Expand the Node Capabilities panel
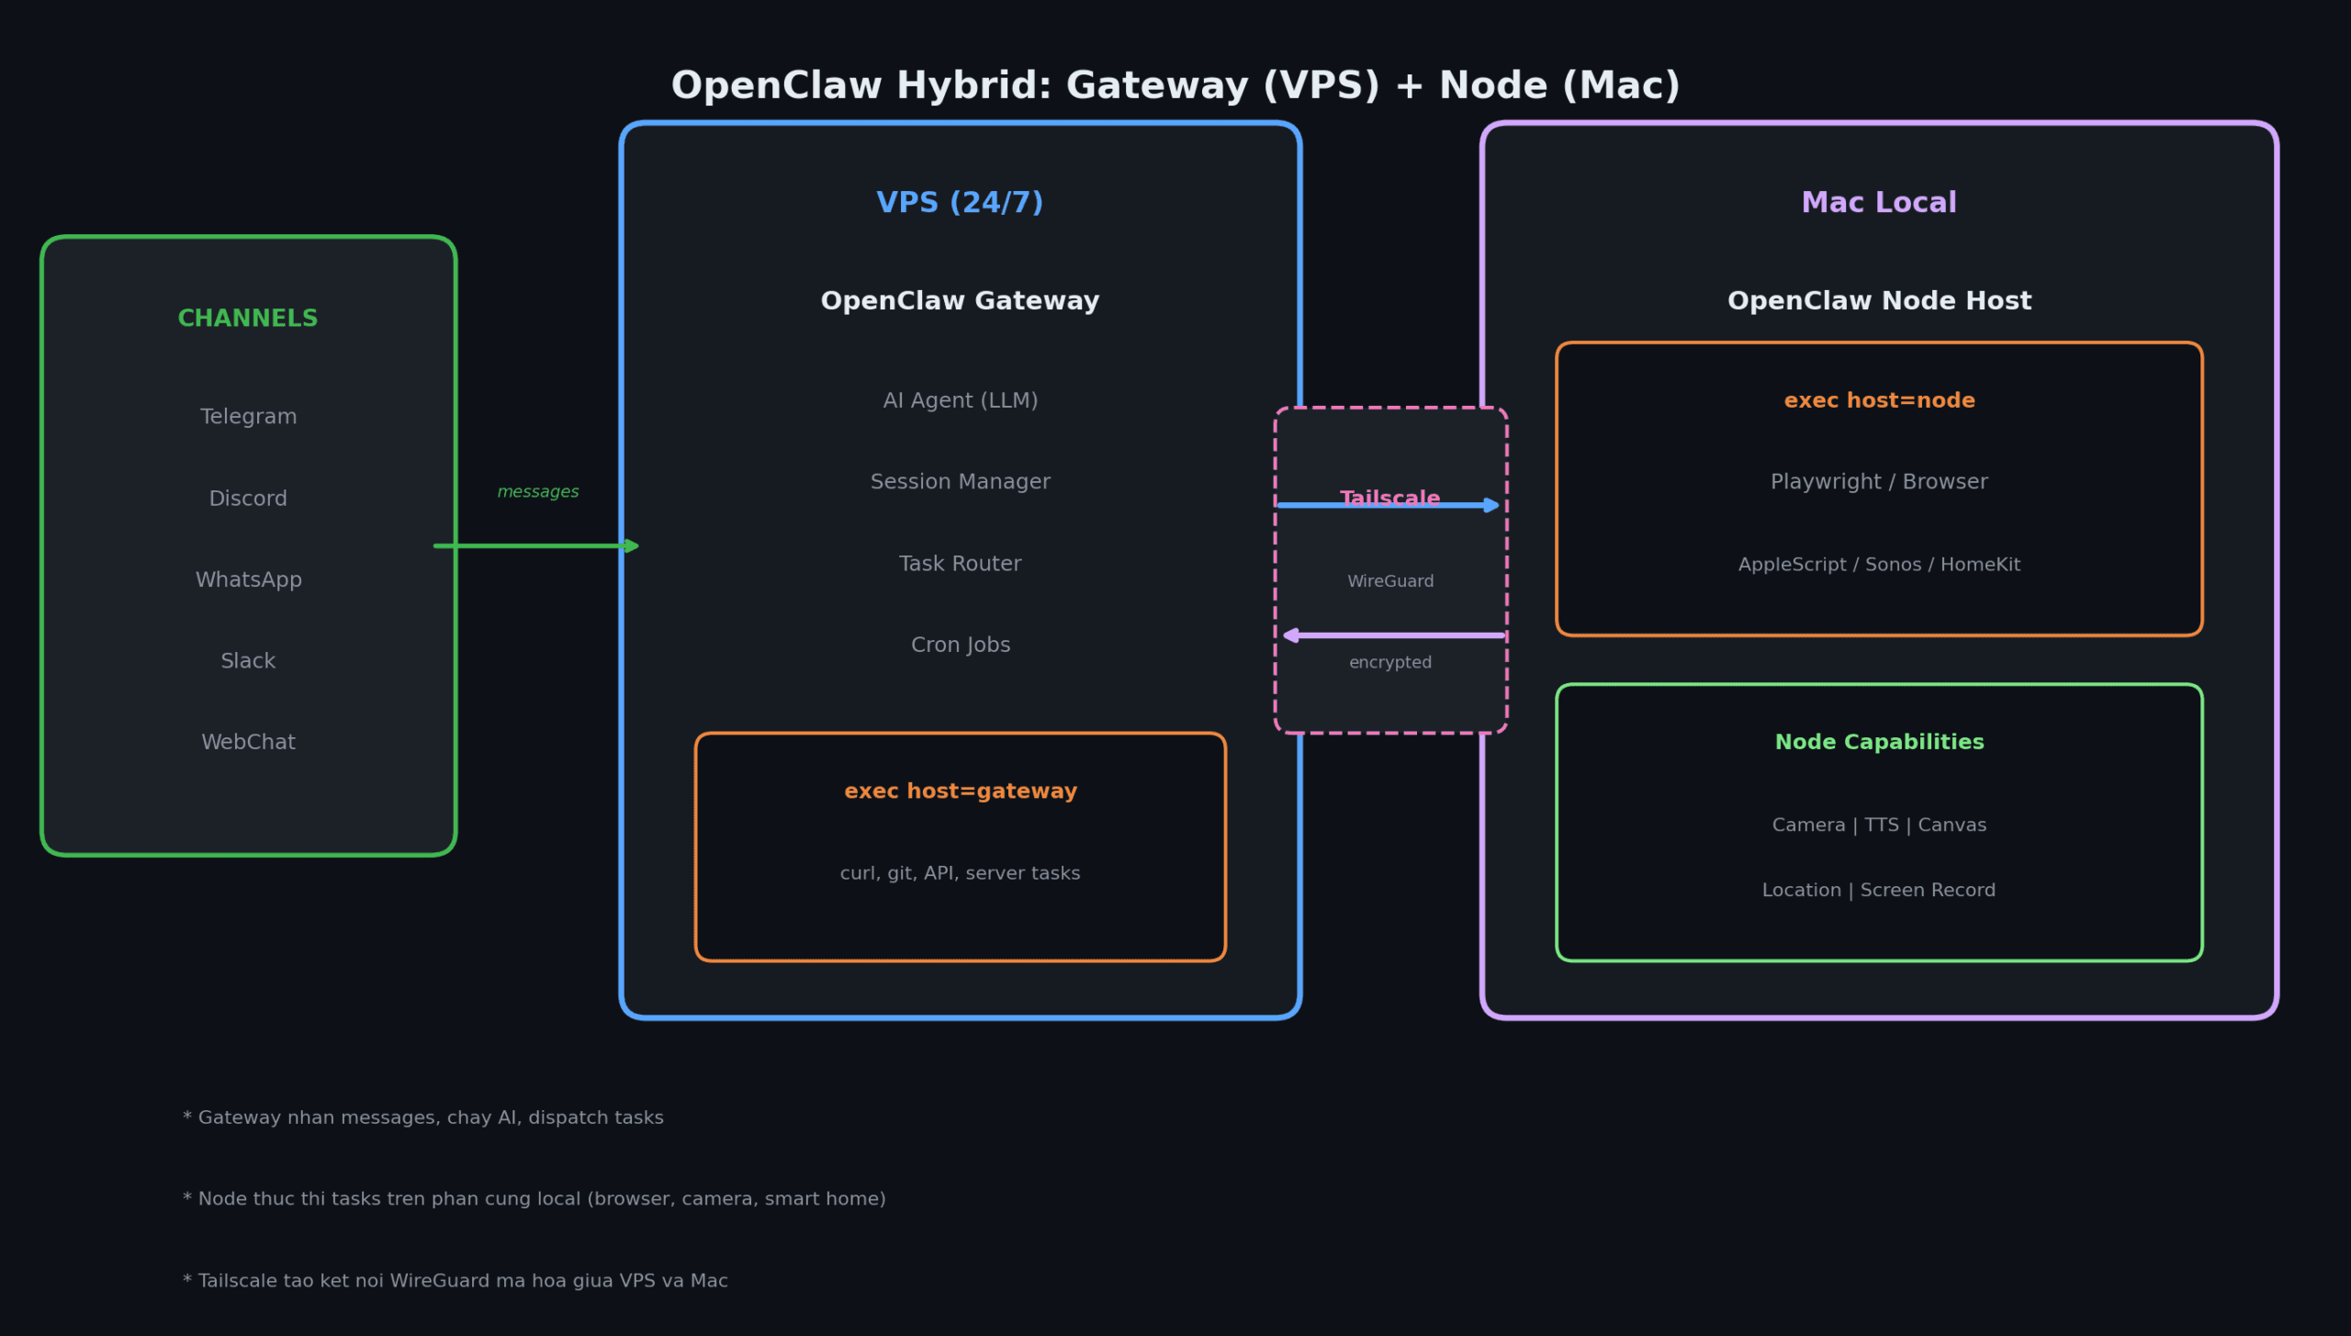Screen dimensions: 2351x1336 pos(1879,741)
